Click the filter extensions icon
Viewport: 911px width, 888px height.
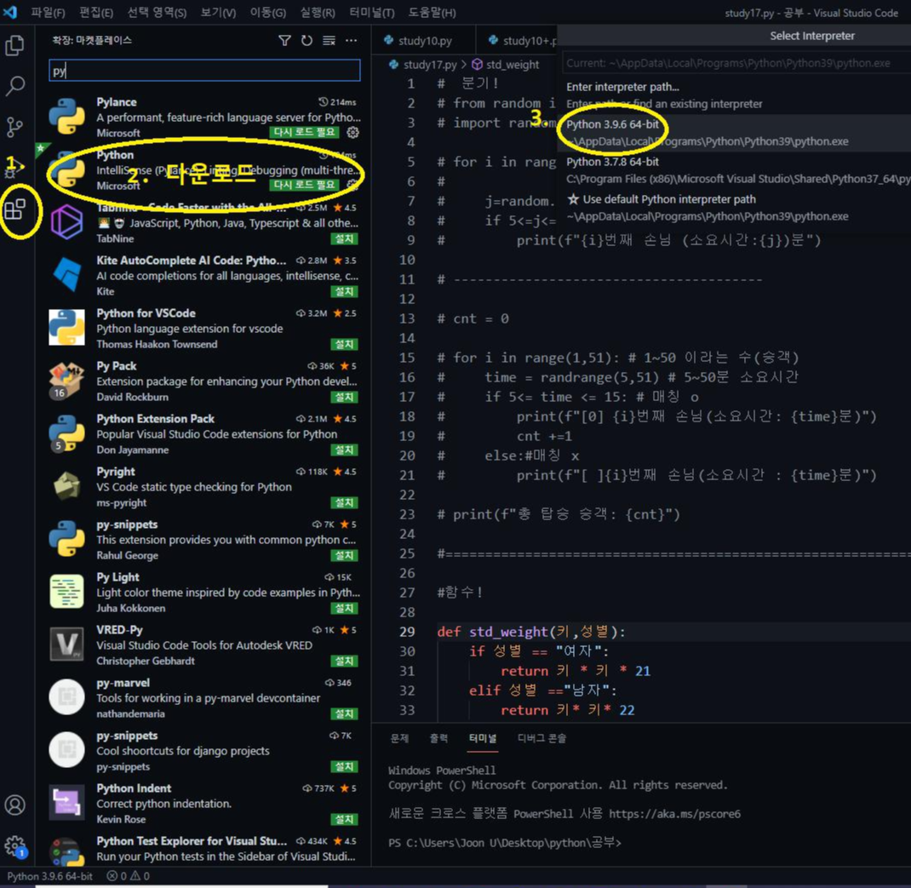coord(284,40)
